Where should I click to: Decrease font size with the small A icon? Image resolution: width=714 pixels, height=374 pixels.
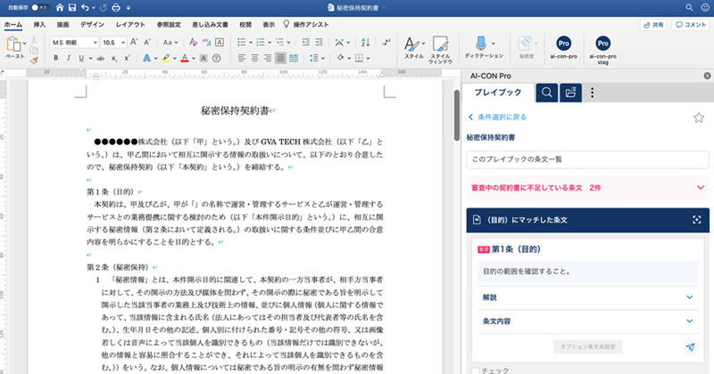coord(147,42)
